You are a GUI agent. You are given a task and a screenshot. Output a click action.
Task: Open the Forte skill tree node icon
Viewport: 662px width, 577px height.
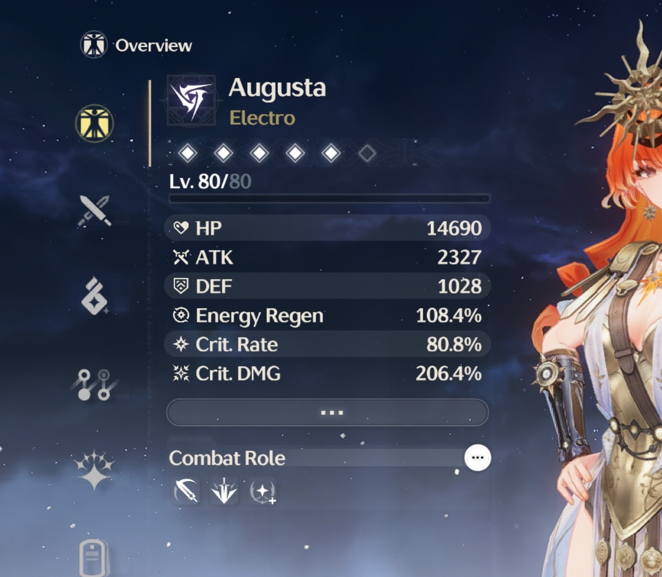coord(94,385)
